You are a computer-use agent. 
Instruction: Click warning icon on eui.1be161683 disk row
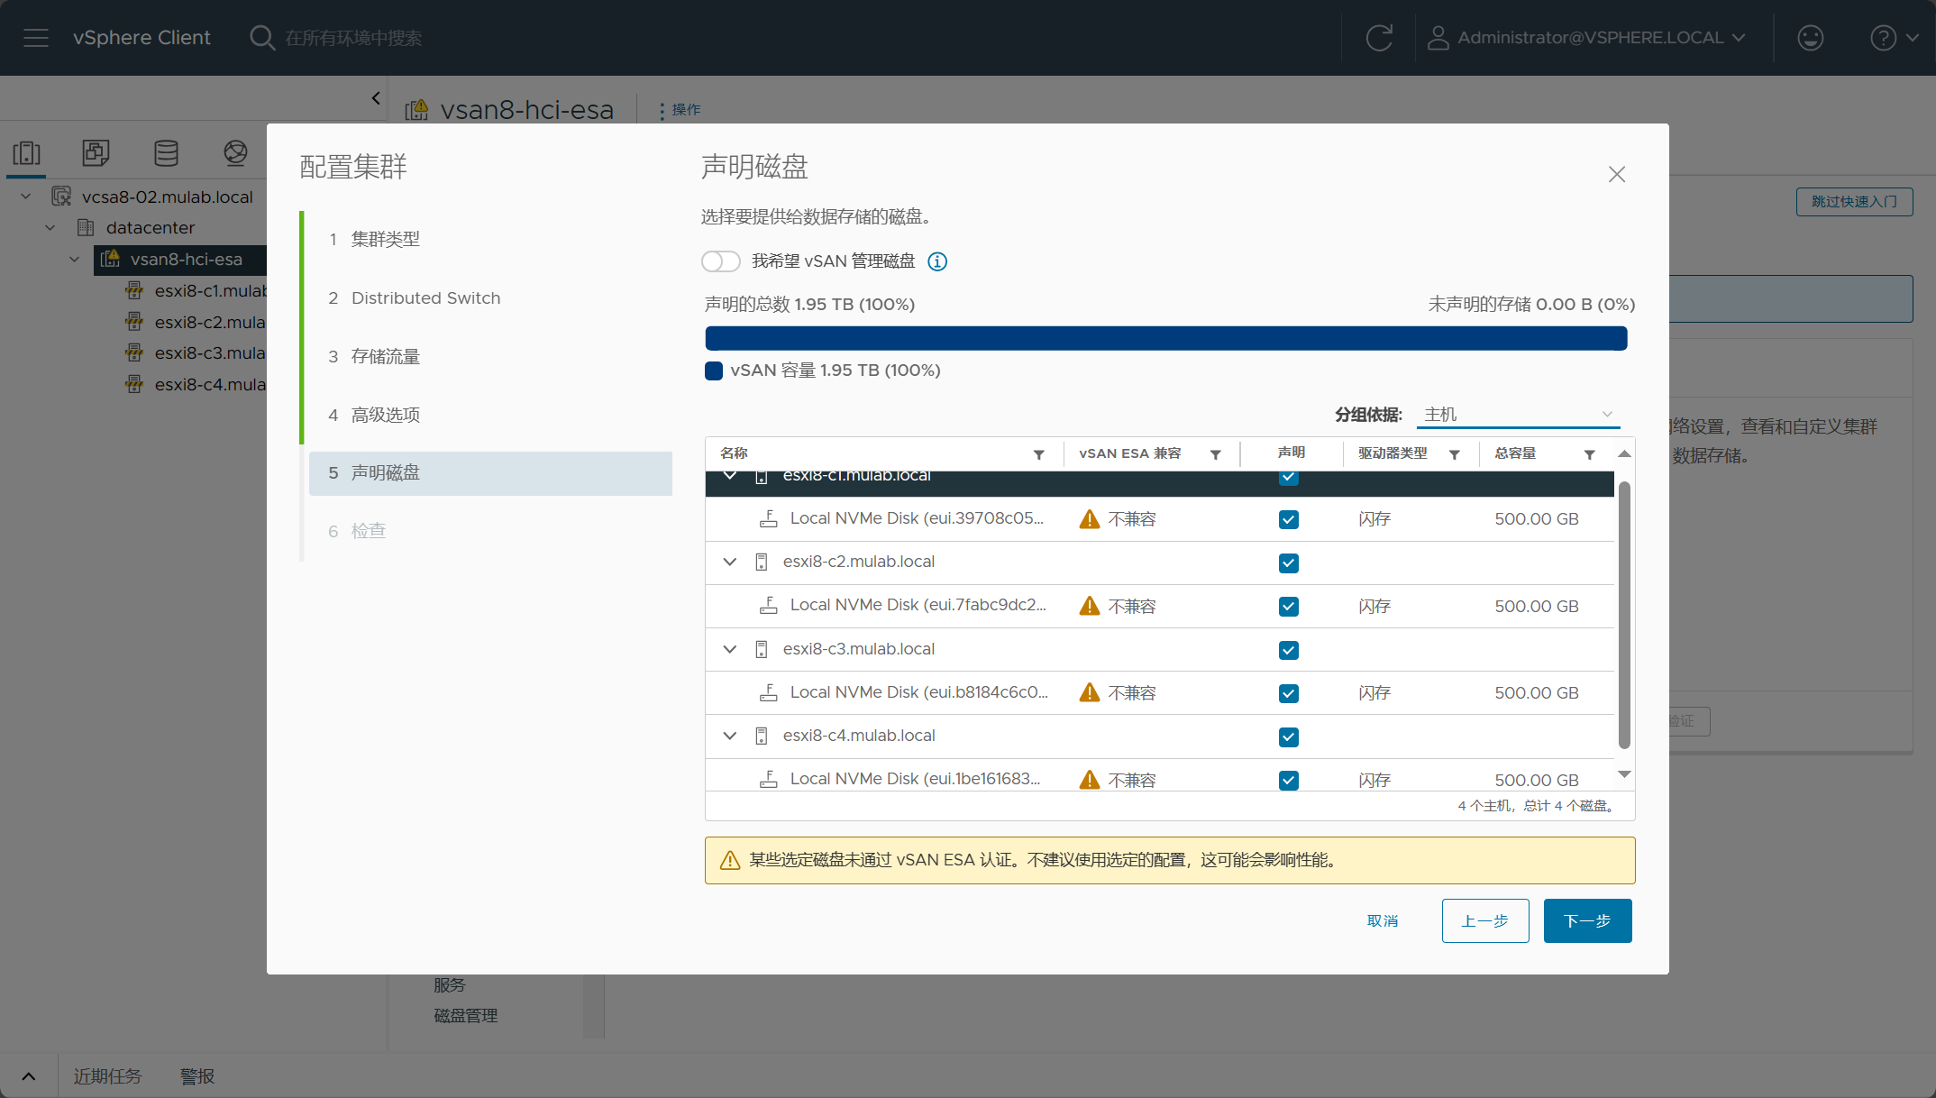tap(1090, 780)
